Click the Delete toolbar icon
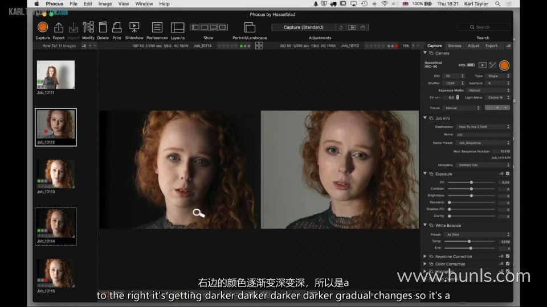Image resolution: width=547 pixels, height=307 pixels. pyautogui.click(x=103, y=27)
